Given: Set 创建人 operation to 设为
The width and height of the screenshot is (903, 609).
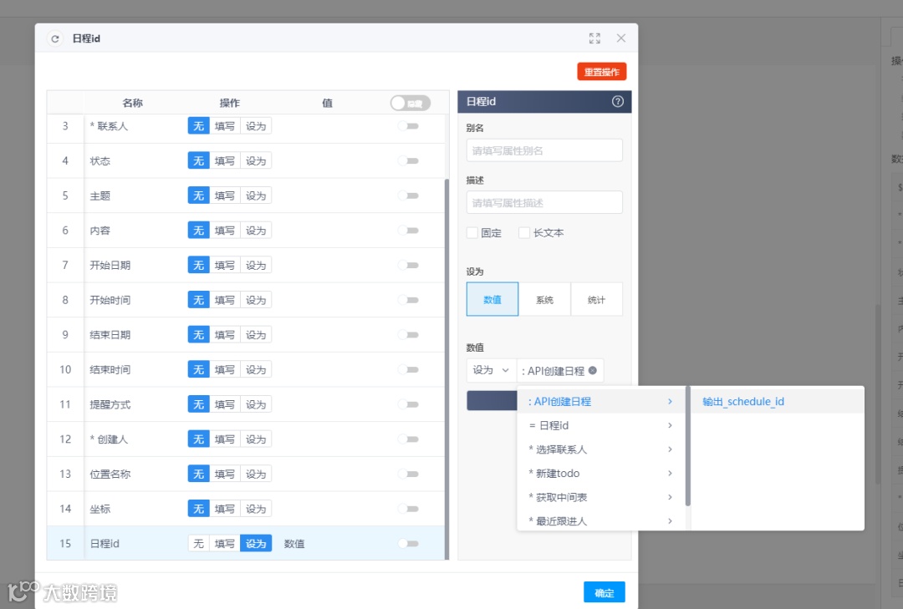Looking at the screenshot, I should [x=256, y=439].
